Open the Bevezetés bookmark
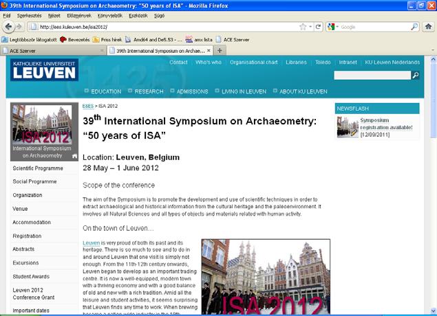This screenshot has height=316, width=437. pyautogui.click(x=75, y=40)
